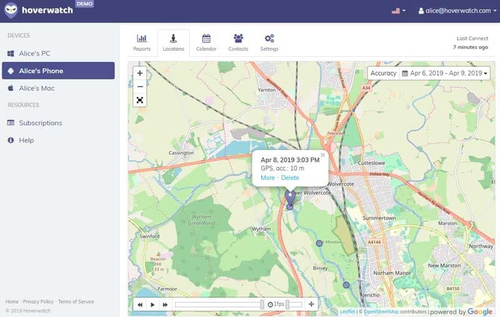Open the language flag dropdown

pos(399,11)
